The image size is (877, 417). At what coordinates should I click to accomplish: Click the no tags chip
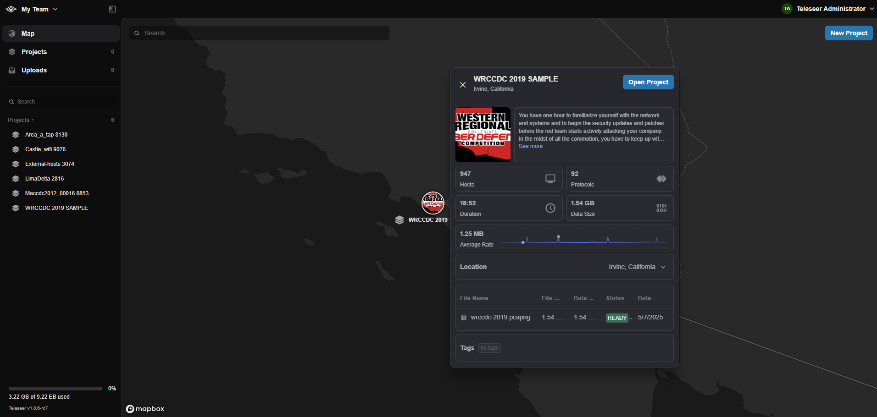click(x=489, y=348)
